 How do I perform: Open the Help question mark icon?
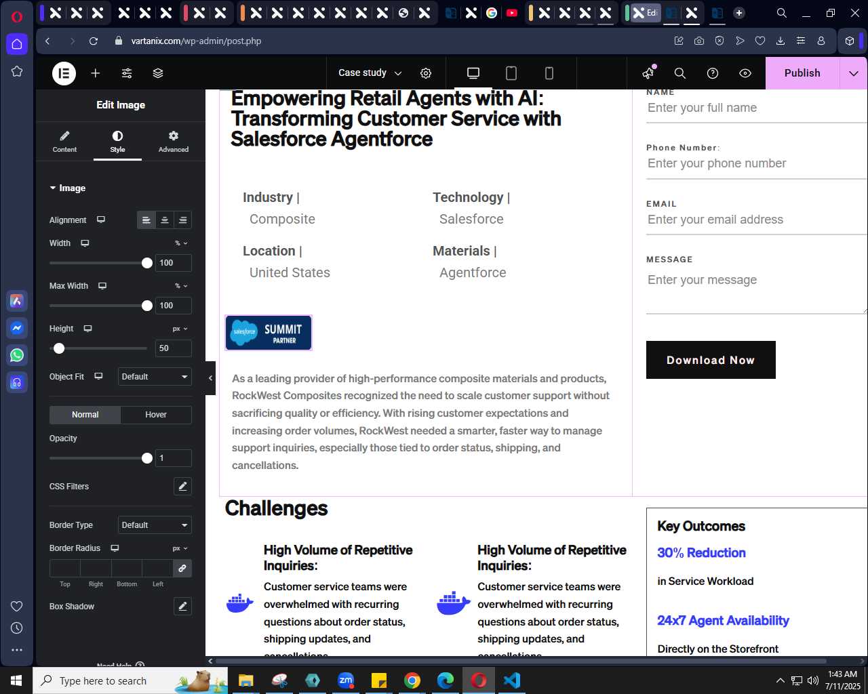(x=713, y=73)
